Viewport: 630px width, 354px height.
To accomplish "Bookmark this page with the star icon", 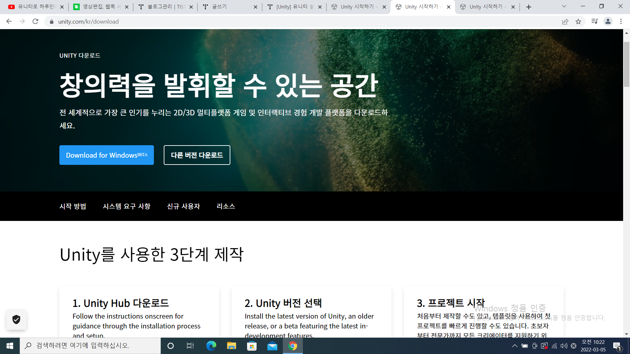I will click(x=578, y=22).
